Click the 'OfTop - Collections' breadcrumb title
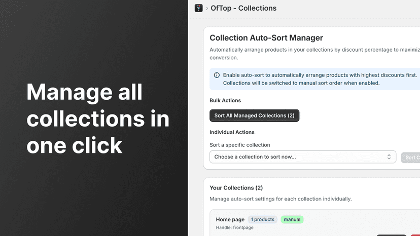 243,8
